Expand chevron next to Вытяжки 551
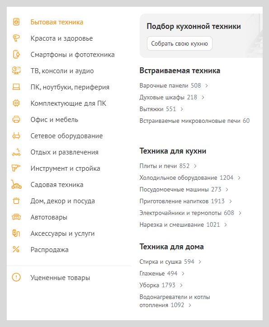This screenshot has height=327, width=269. 182,109
